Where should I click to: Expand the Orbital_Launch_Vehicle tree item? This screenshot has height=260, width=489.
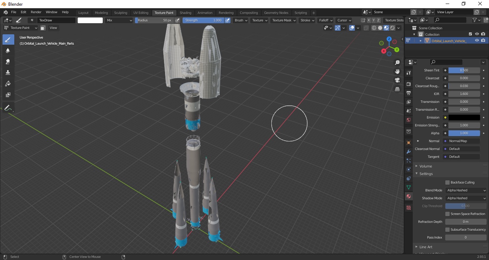click(421, 41)
